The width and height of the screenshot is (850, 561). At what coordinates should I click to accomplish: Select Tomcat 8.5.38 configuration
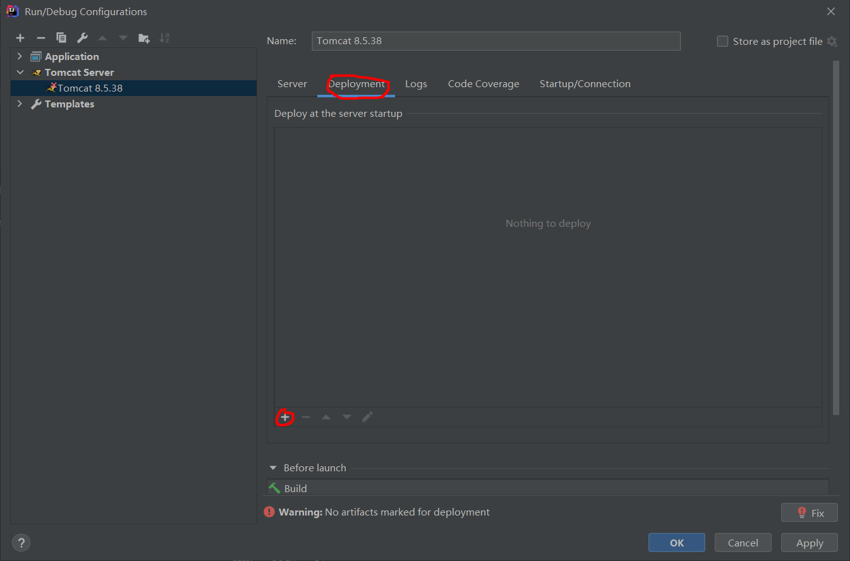click(x=134, y=88)
